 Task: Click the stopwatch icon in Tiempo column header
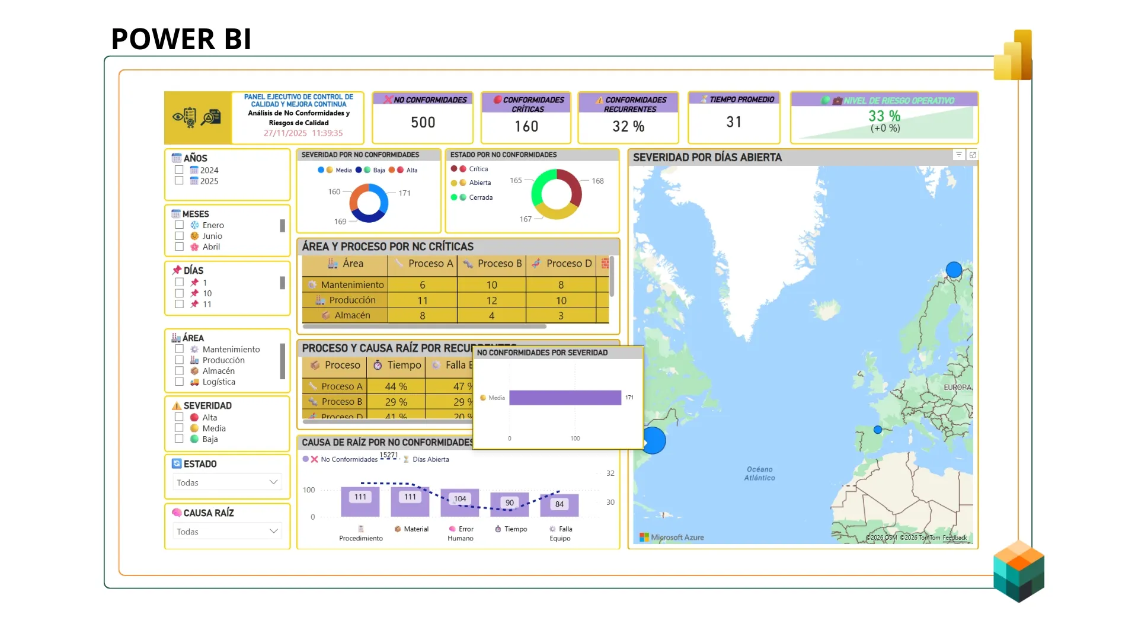pyautogui.click(x=378, y=365)
